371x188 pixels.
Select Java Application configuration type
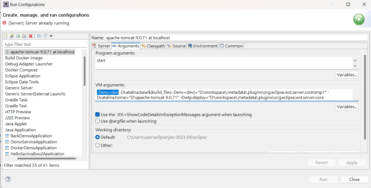click(x=20, y=130)
